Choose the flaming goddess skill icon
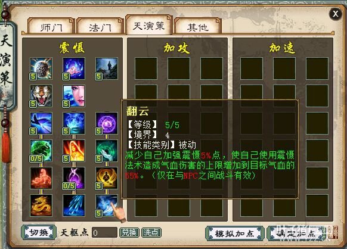Screen dimensions: 347x249 [x=74, y=151]
